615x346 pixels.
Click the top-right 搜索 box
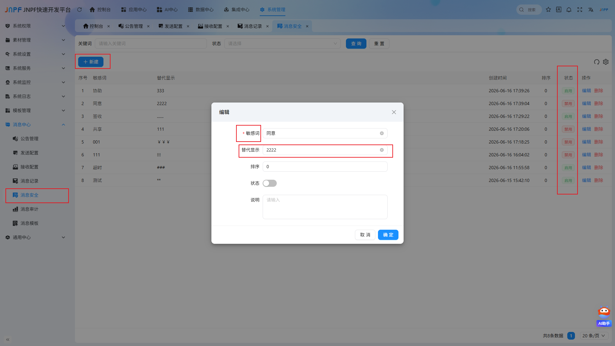click(x=529, y=10)
